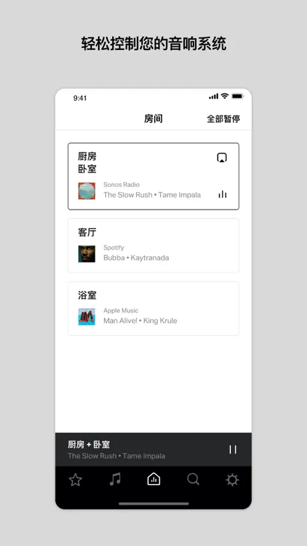Open the music note browse tab
Viewport: 307px width, 546px height.
pyautogui.click(x=115, y=479)
